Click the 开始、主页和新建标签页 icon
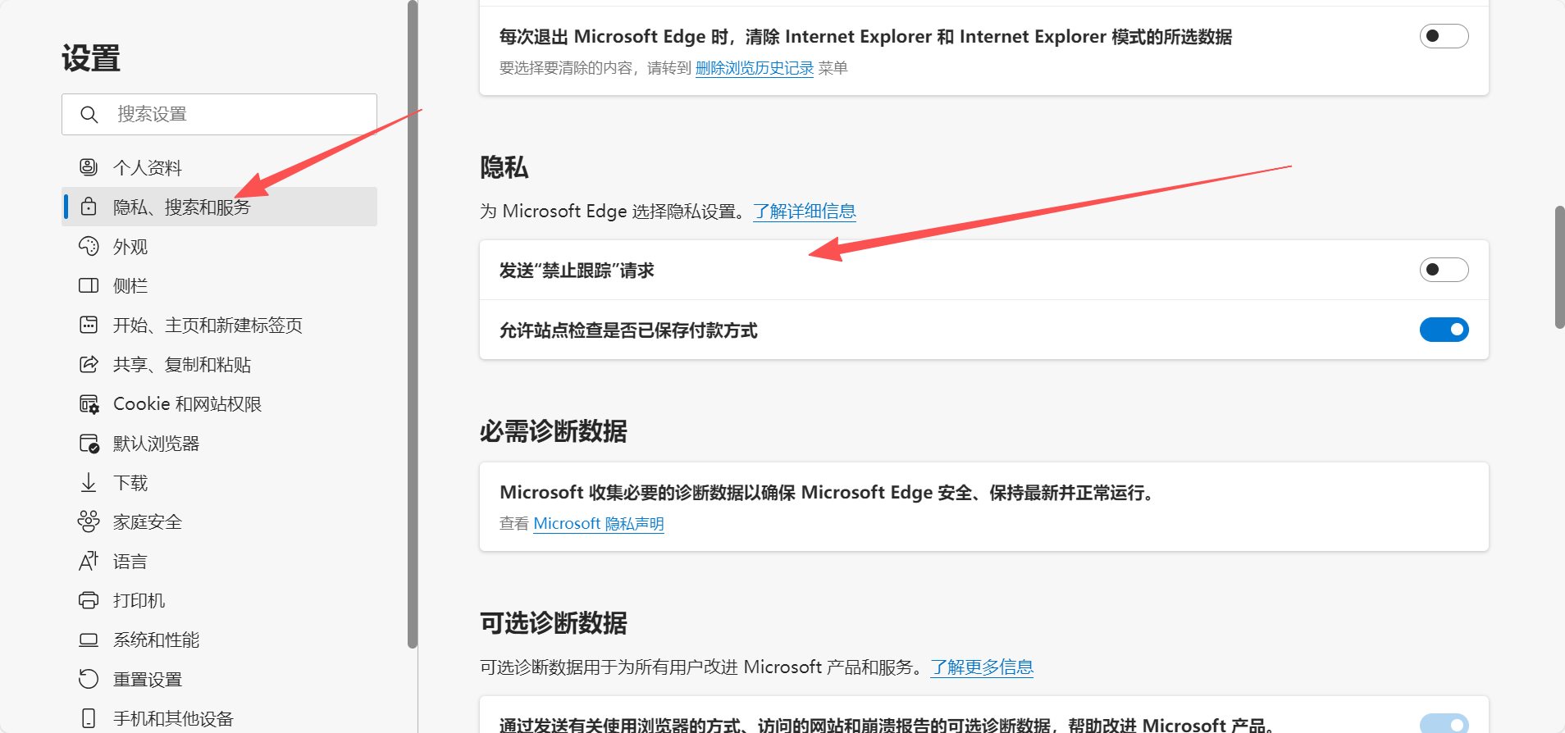The image size is (1565, 733). 89,325
